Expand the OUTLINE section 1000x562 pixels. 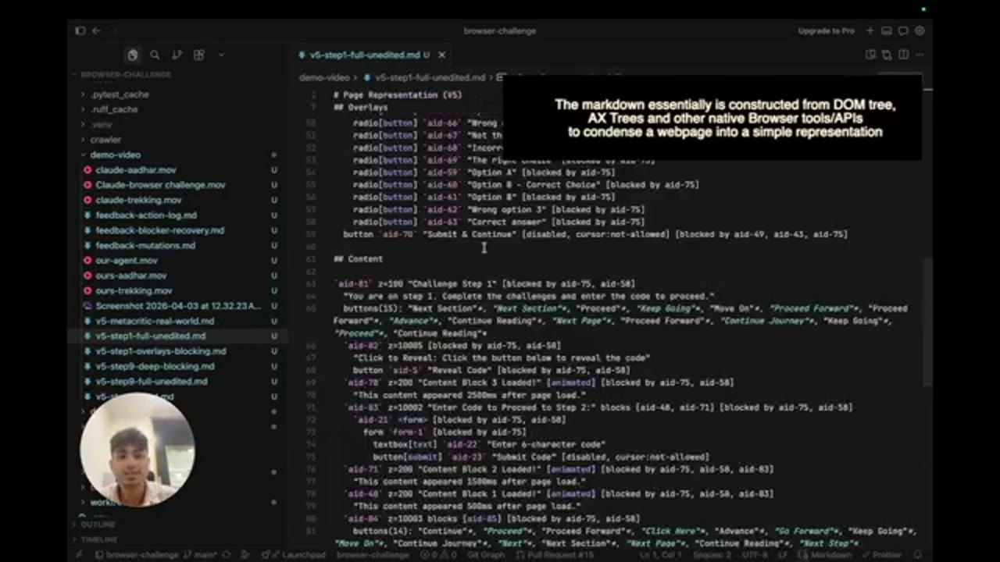point(177,525)
